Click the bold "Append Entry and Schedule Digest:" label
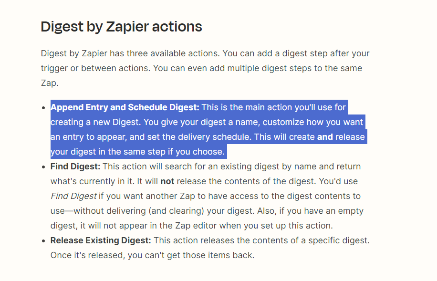 (x=125, y=107)
